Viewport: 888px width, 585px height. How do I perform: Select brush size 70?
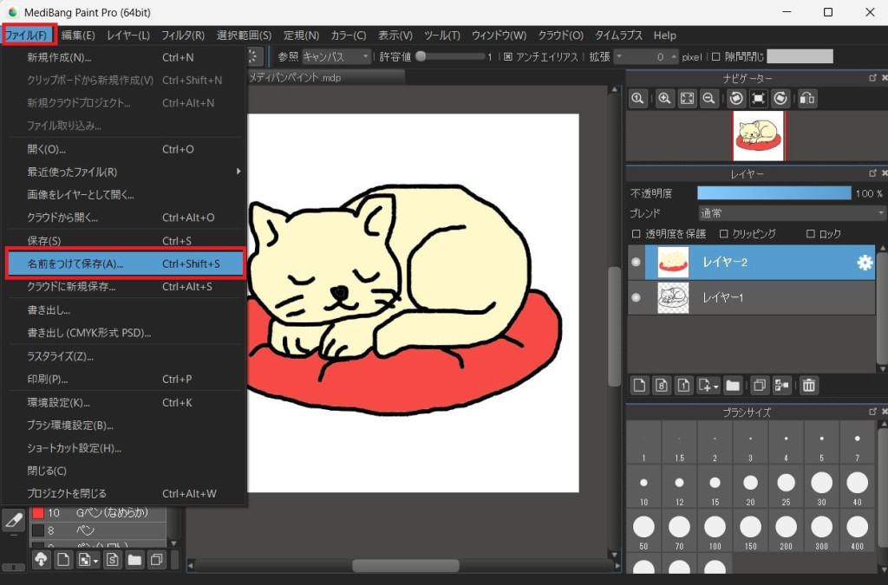(679, 530)
